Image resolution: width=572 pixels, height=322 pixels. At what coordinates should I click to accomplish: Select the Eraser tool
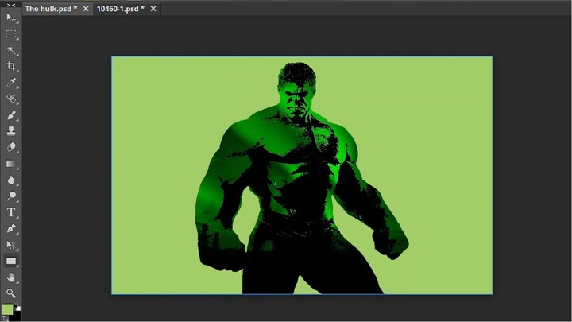11,147
